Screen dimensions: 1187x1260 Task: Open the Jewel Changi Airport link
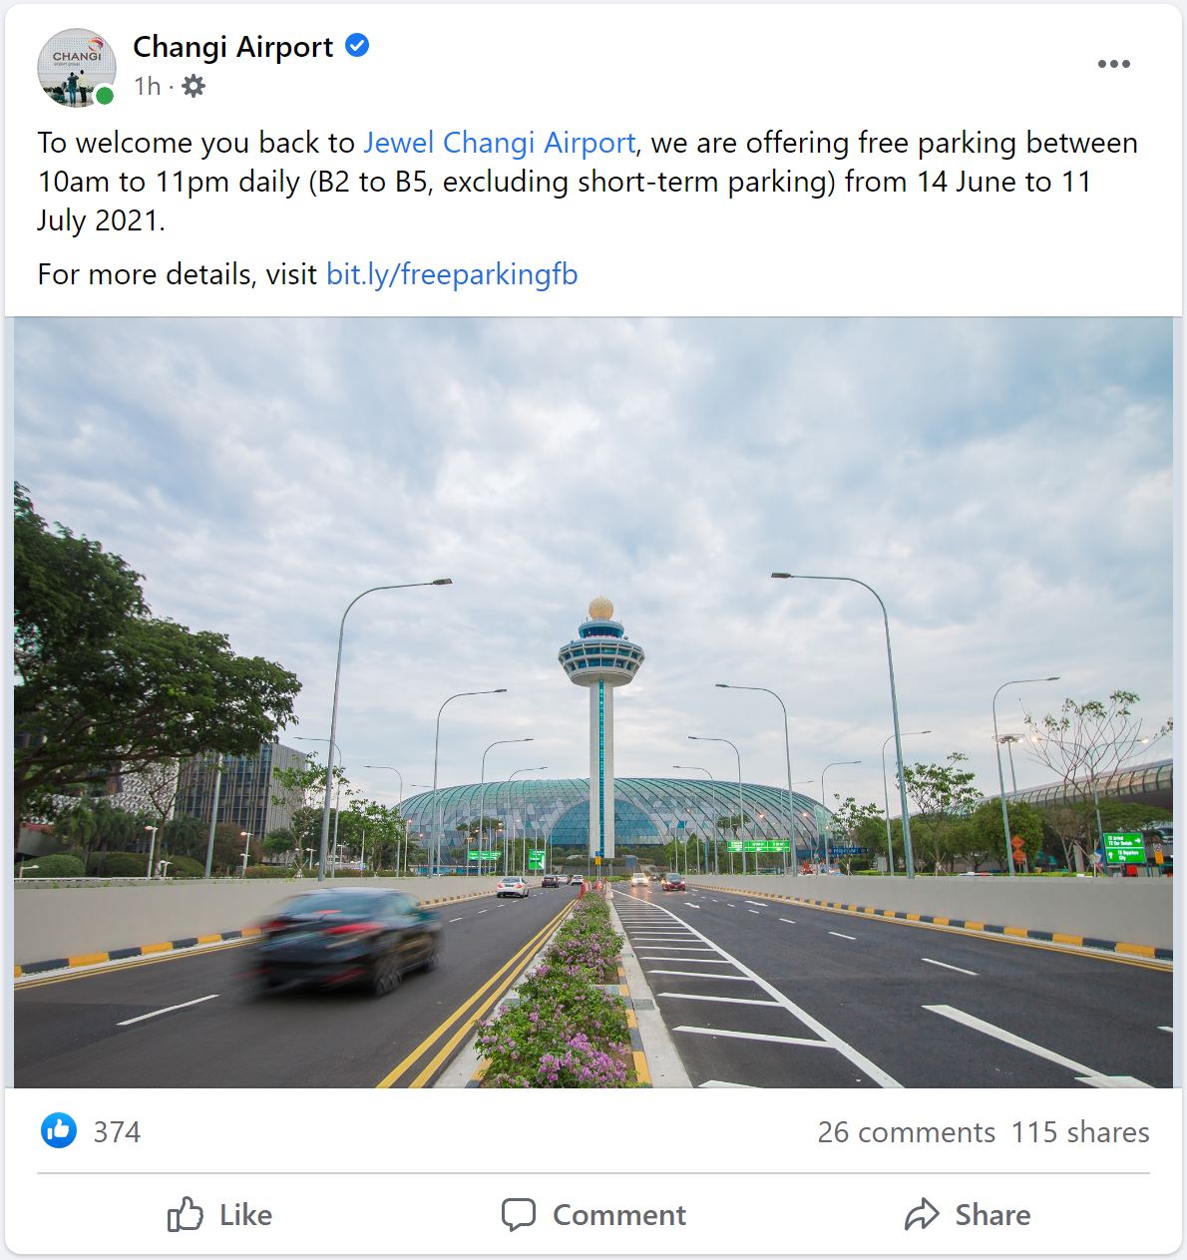click(499, 143)
